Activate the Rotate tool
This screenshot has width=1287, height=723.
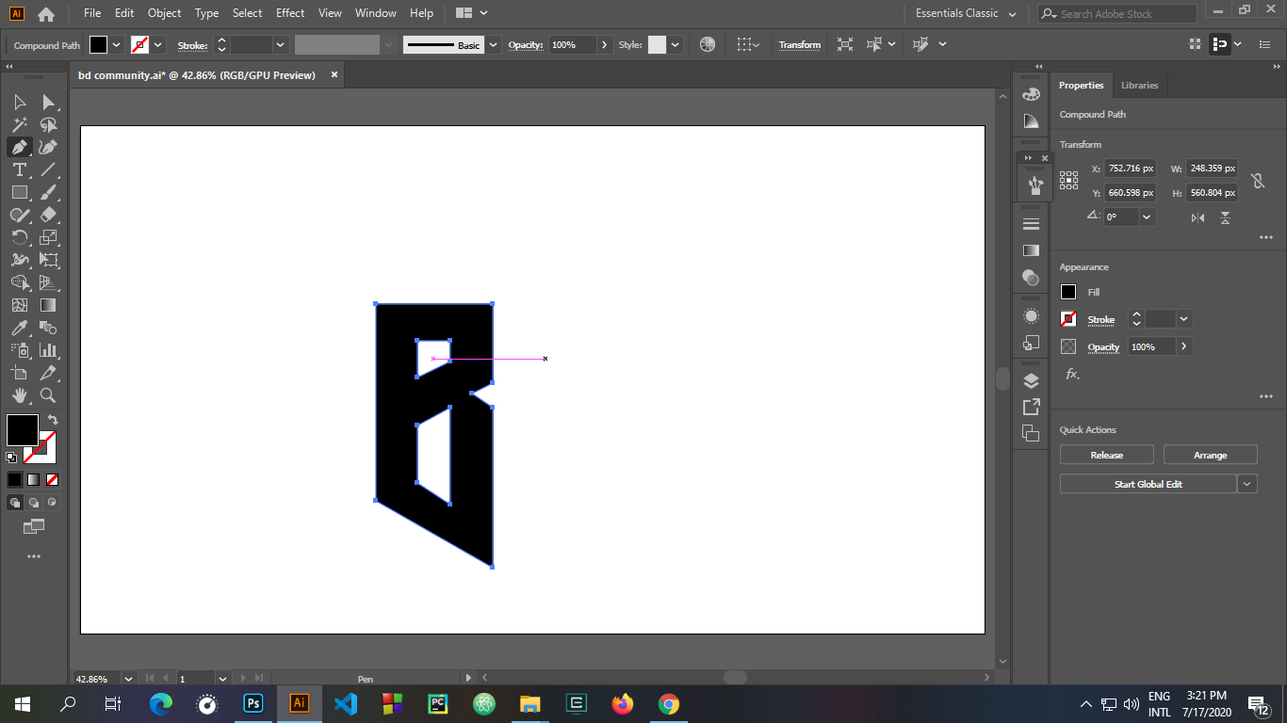[x=19, y=237]
